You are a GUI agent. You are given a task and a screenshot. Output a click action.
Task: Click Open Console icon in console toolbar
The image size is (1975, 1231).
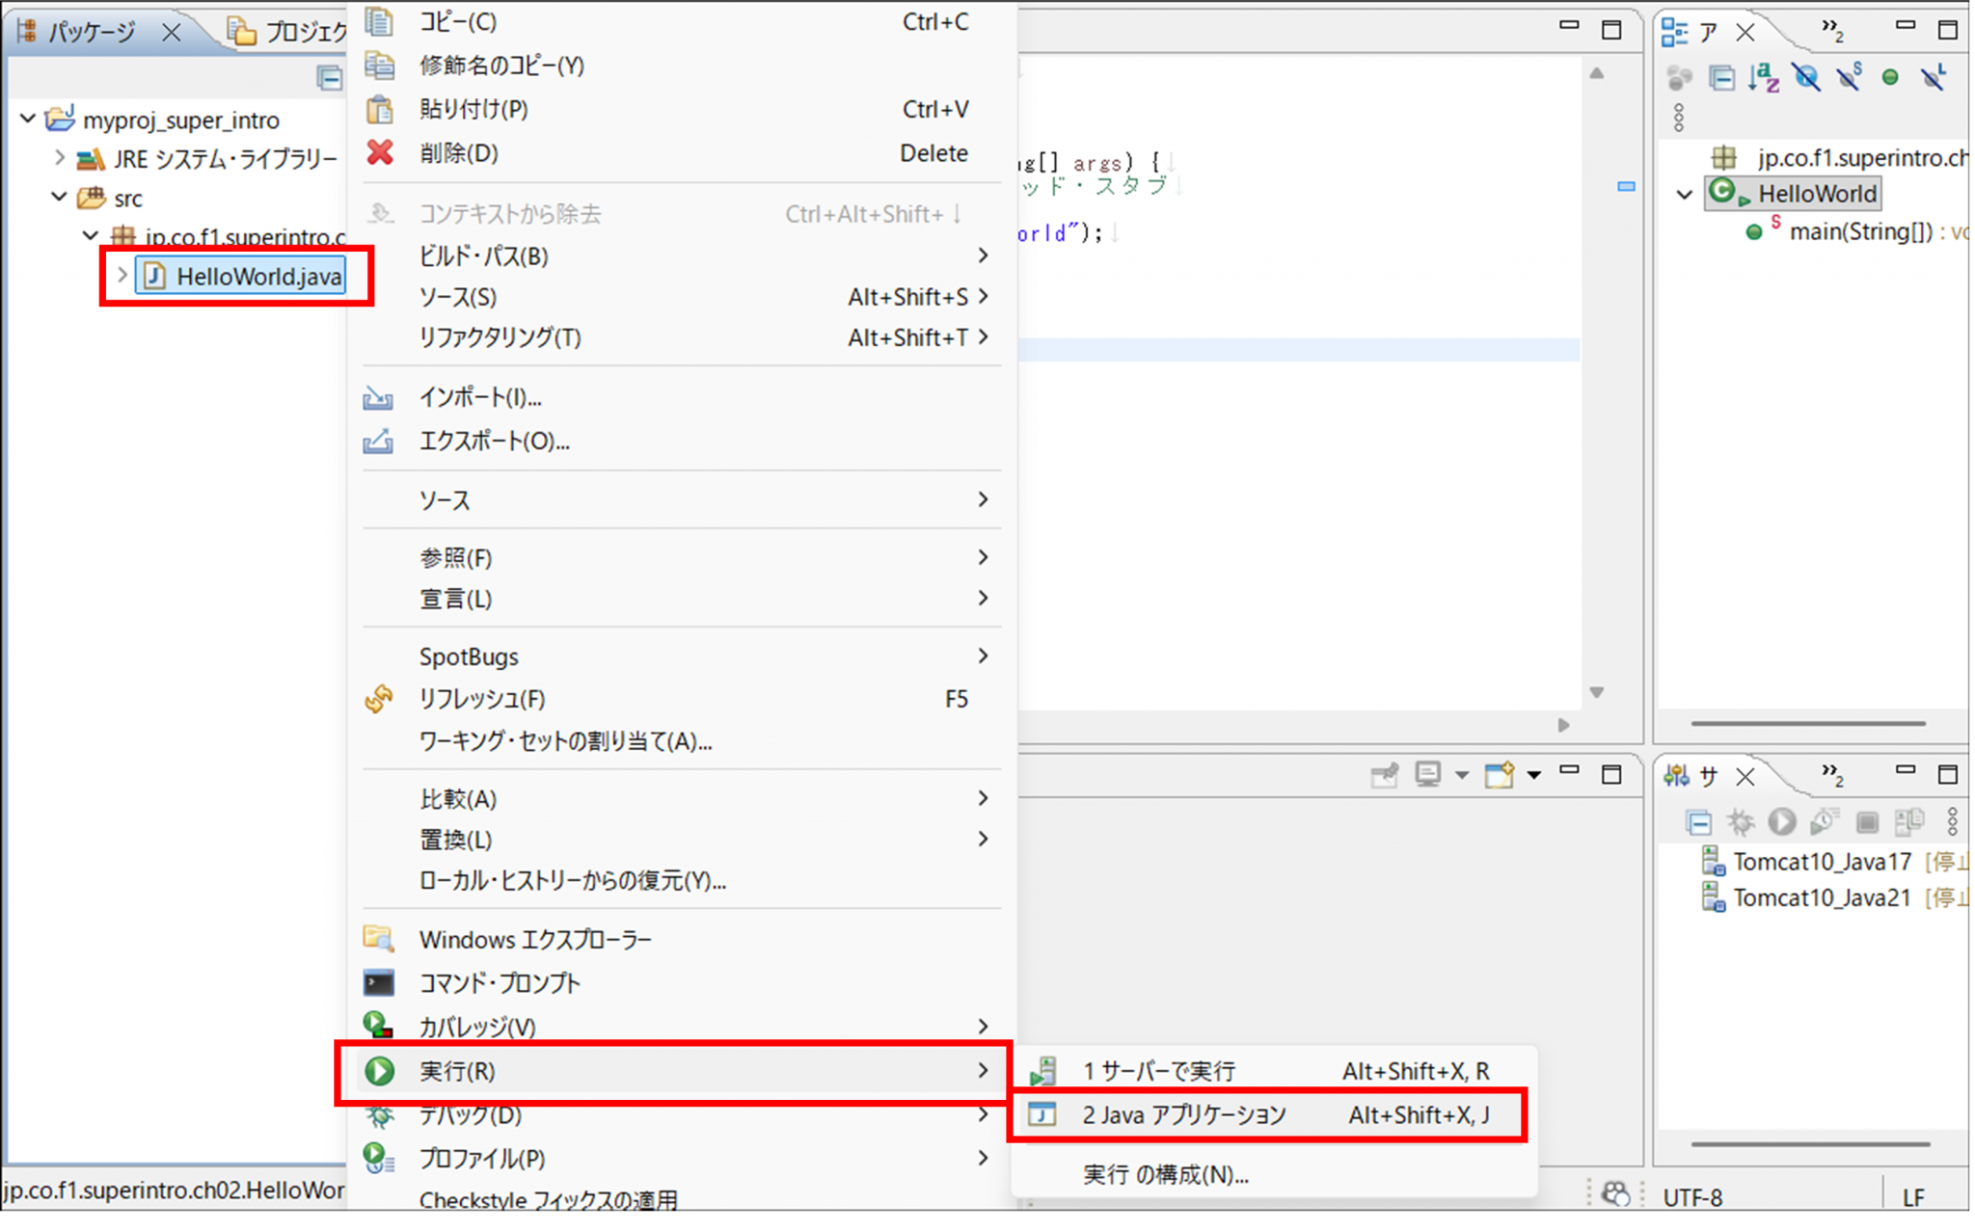click(x=1501, y=775)
